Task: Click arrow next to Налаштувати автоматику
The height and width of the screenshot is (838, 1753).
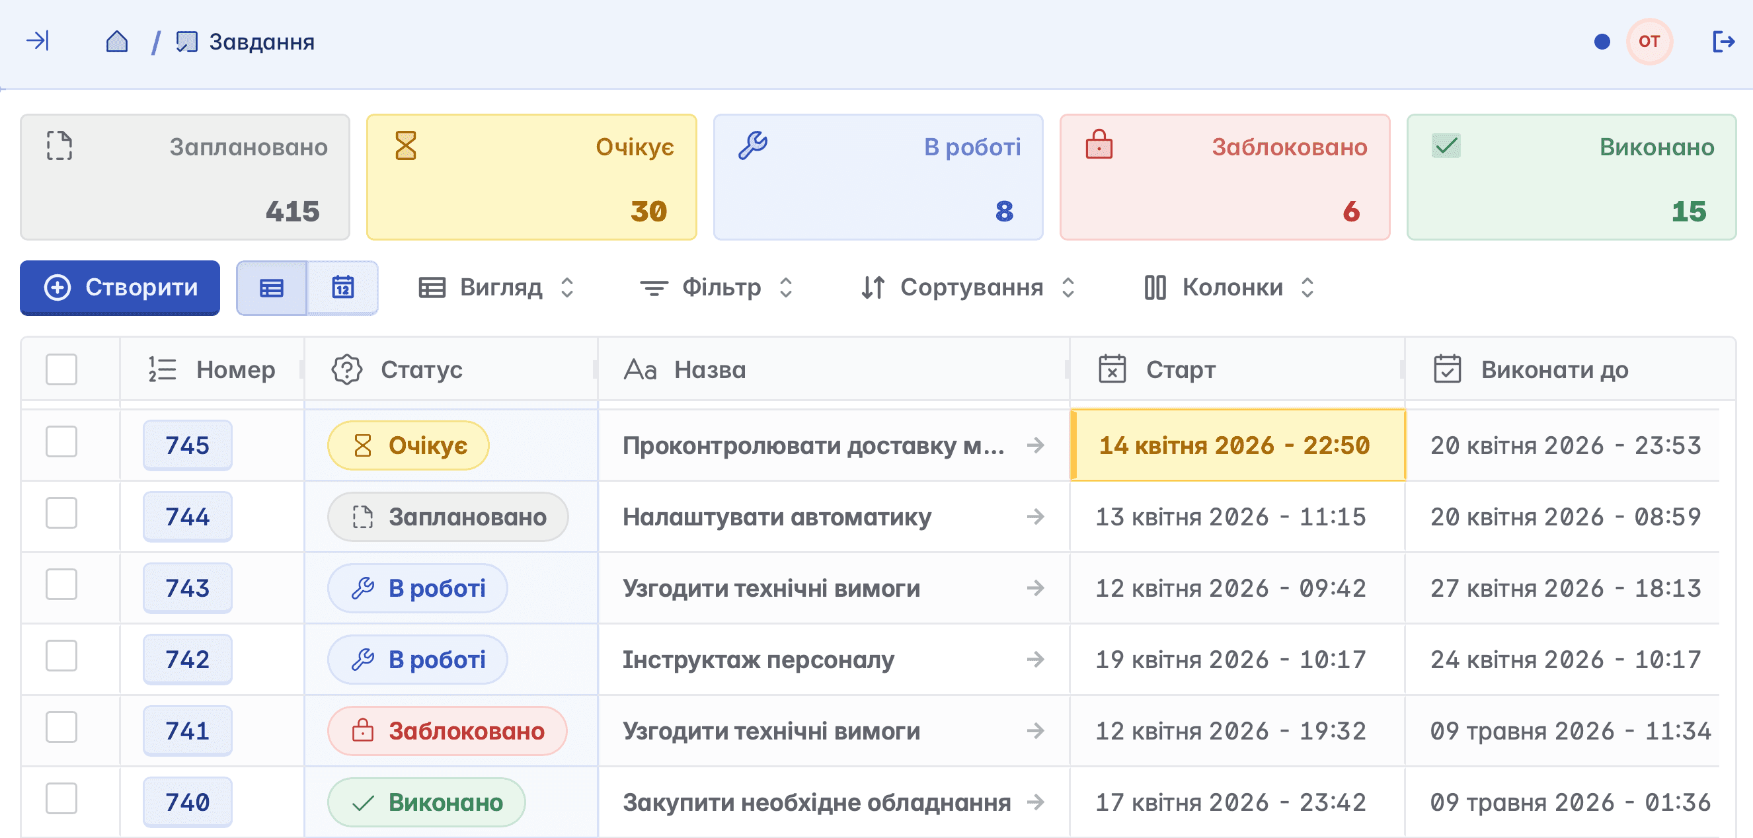Action: click(1035, 517)
